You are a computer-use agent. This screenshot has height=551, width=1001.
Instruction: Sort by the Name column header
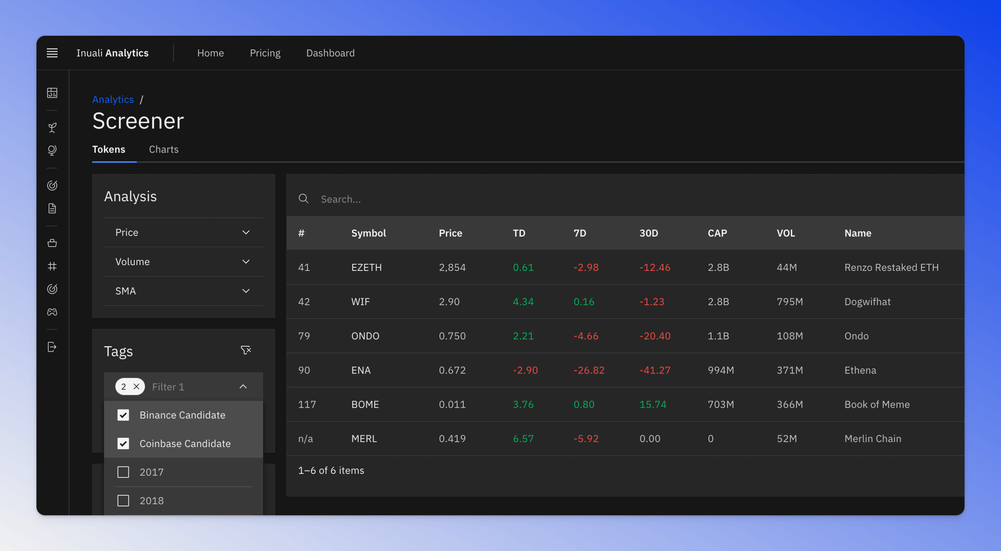(858, 233)
